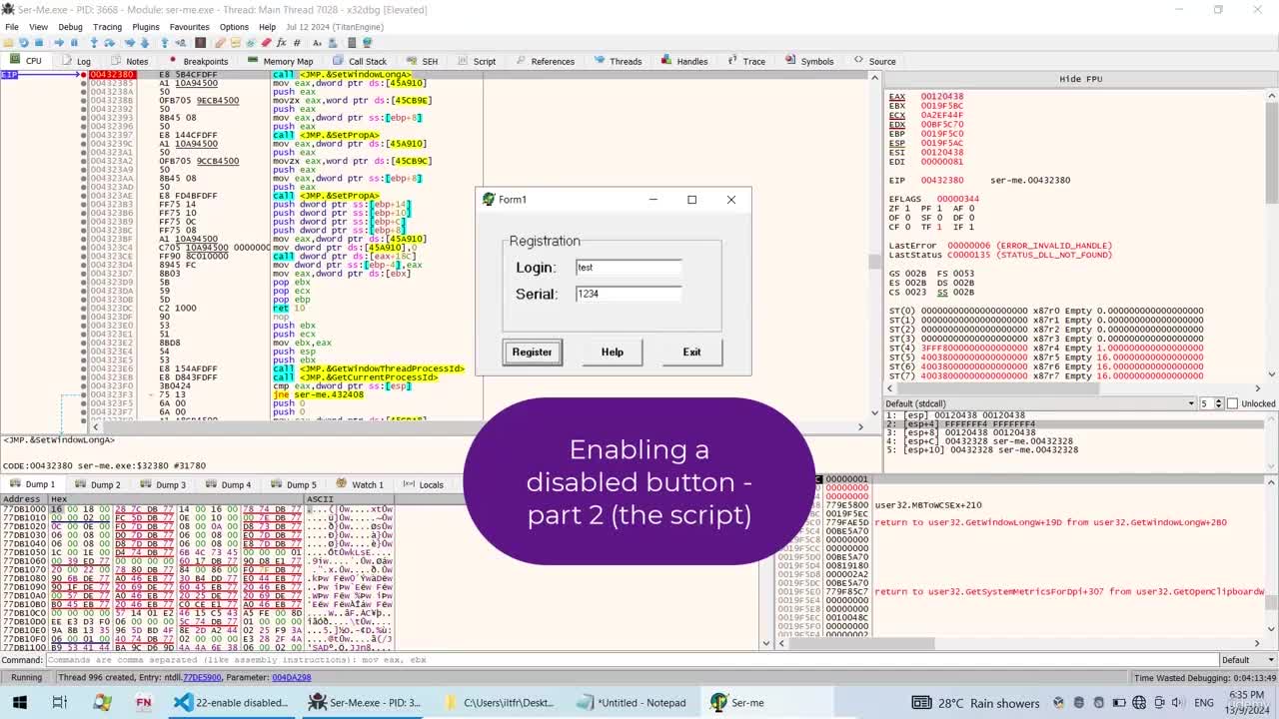The height and width of the screenshot is (719, 1279).
Task: Click the labels hash toolbar icon
Action: (x=297, y=43)
